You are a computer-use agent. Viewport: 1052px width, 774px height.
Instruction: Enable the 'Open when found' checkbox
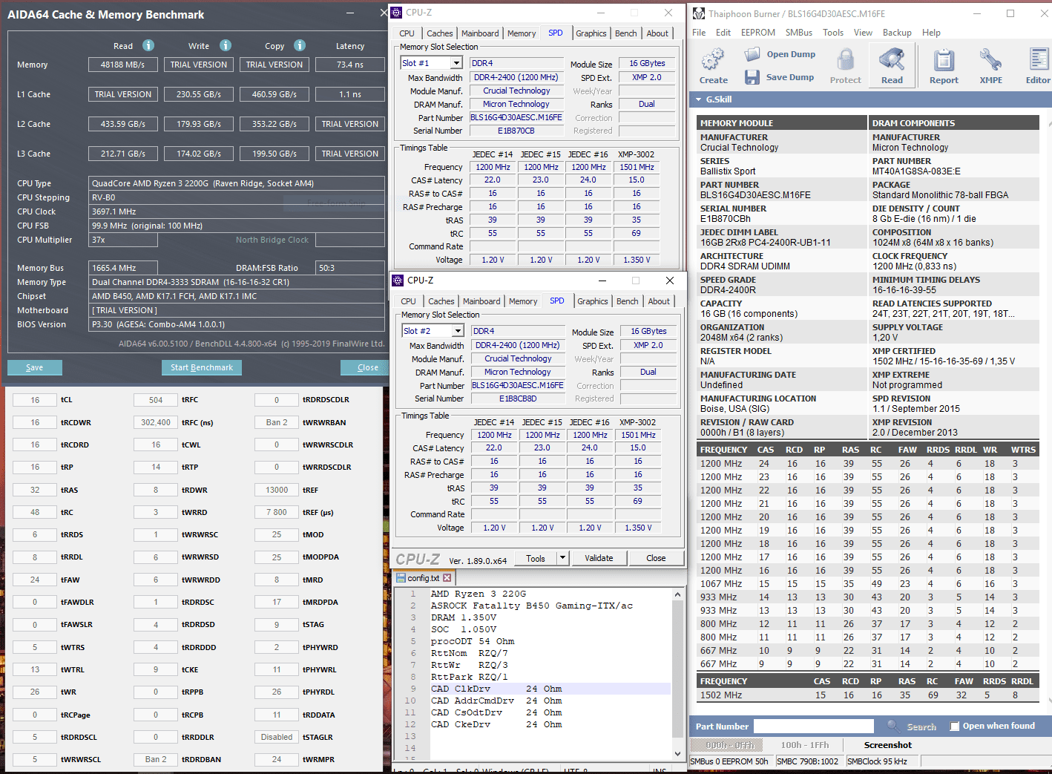coord(955,727)
